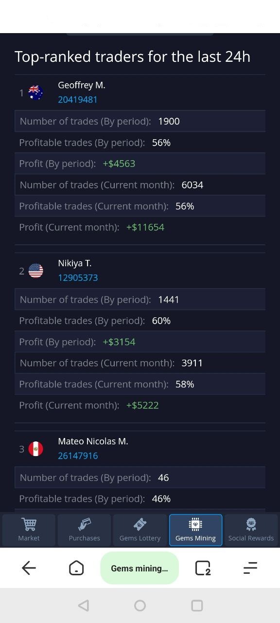Screen dimensions: 280x623
Task: Open the Market cart icon
Action: 29,524
